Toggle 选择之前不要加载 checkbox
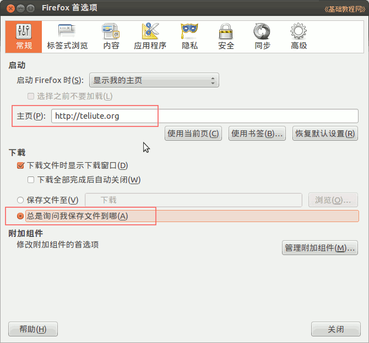The height and width of the screenshot is (343, 369). (31, 96)
